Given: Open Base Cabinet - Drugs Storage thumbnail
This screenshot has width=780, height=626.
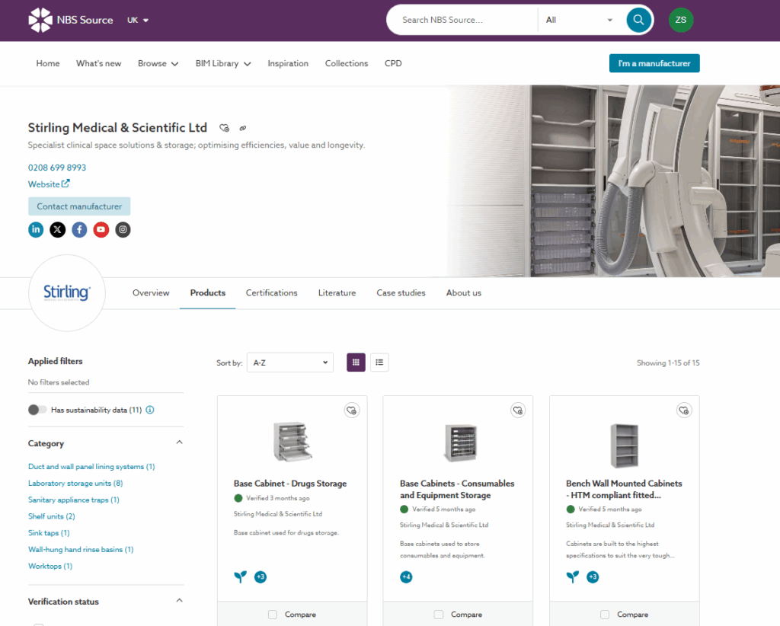Looking at the screenshot, I should point(292,441).
